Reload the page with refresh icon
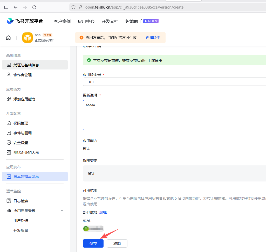266x252 pixels. 34,7
